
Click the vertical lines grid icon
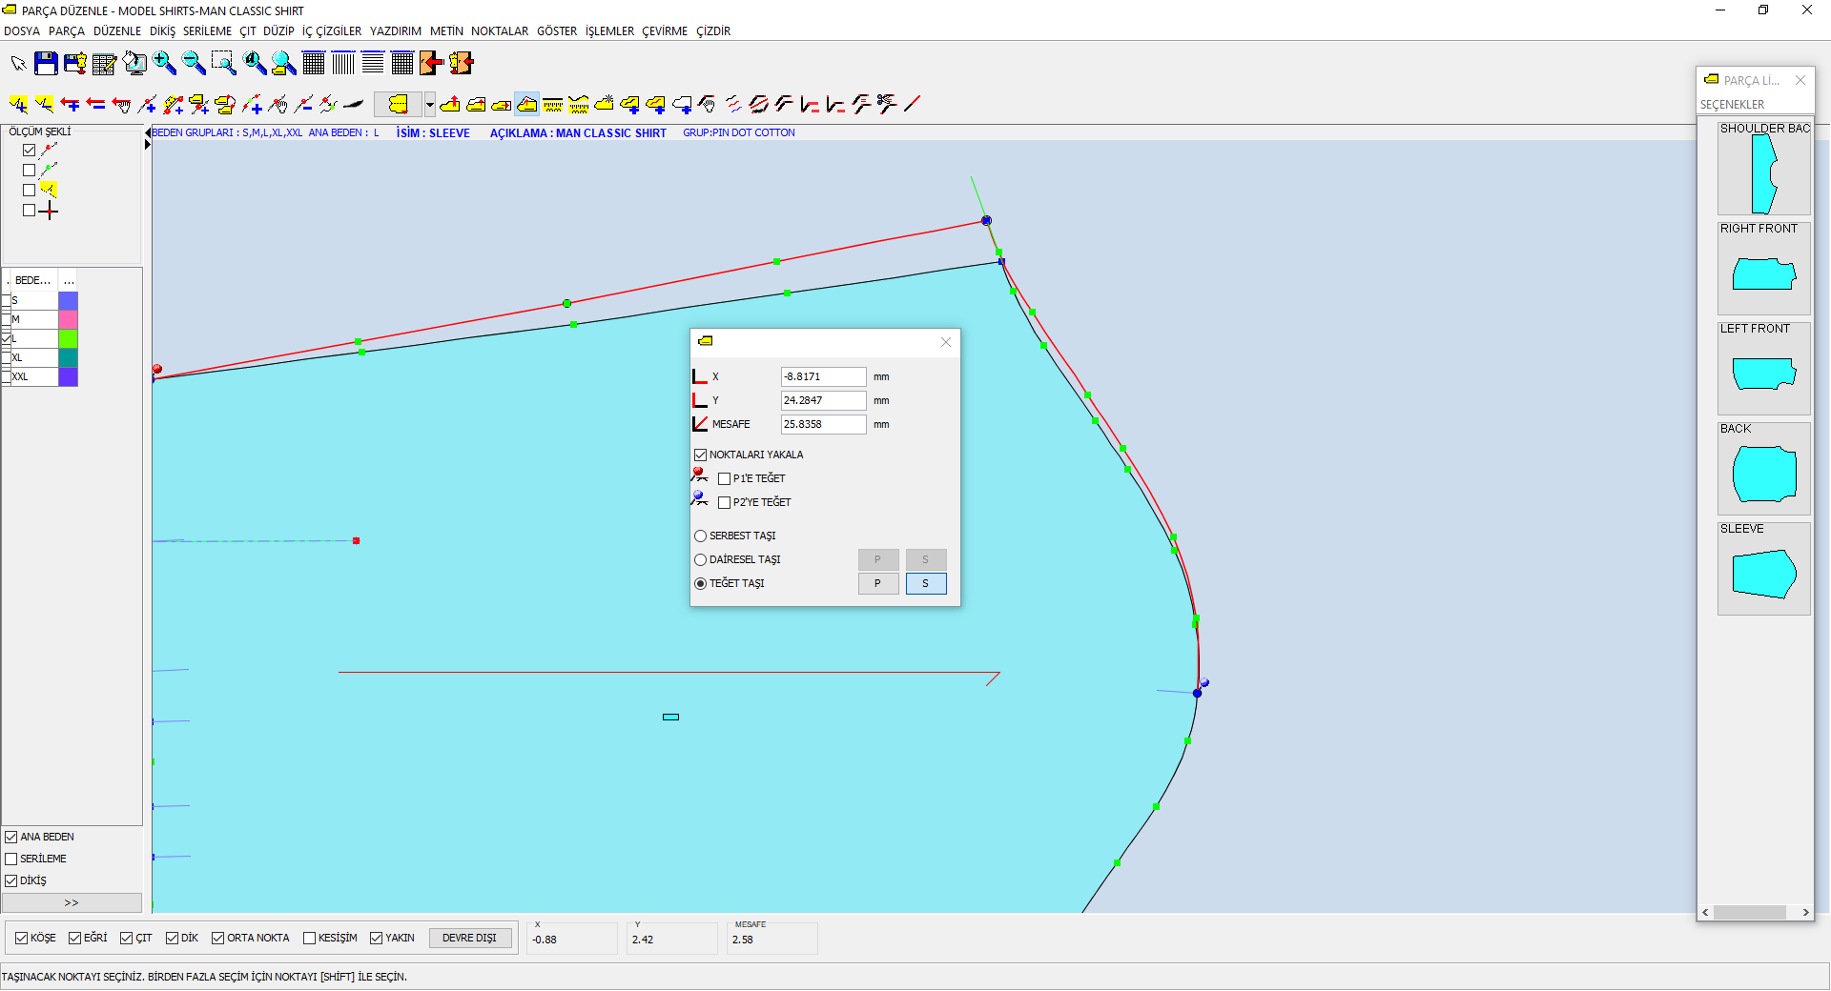point(343,64)
